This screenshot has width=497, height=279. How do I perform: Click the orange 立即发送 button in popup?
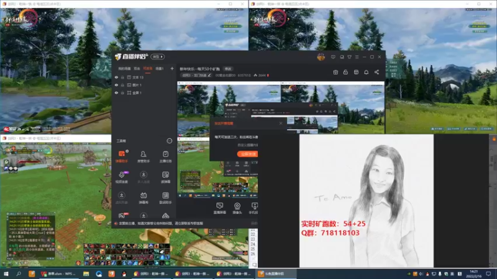[x=247, y=154]
